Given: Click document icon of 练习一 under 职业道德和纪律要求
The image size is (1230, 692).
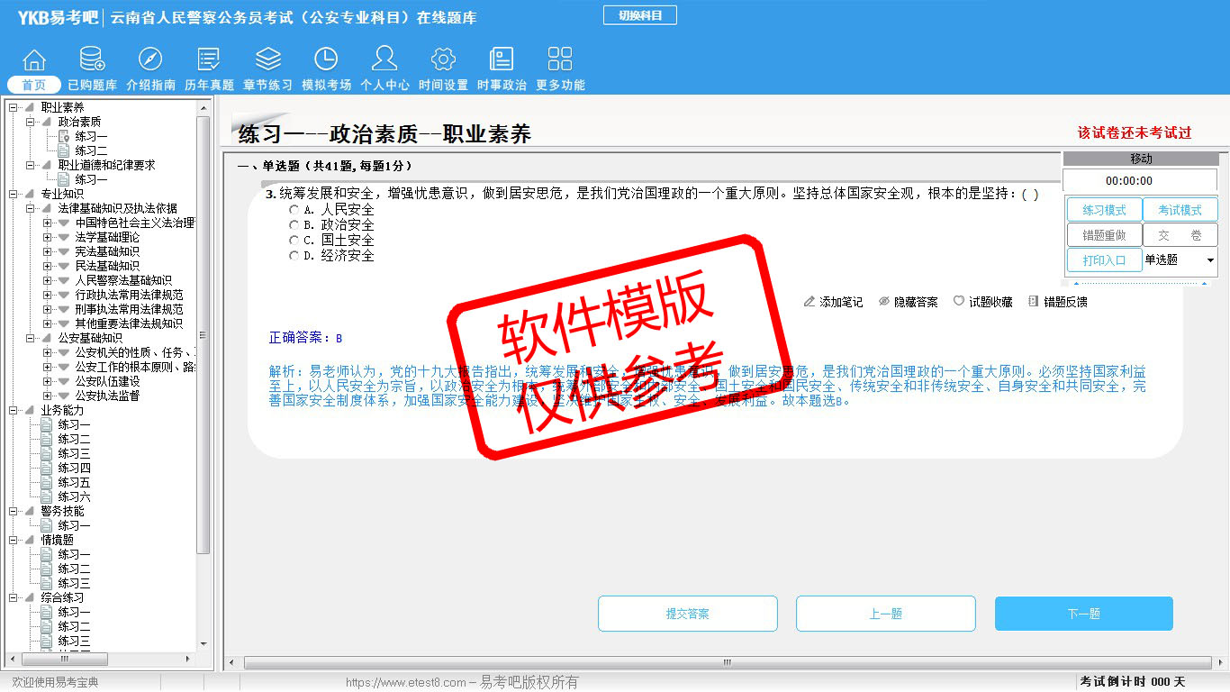Looking at the screenshot, I should point(64,179).
